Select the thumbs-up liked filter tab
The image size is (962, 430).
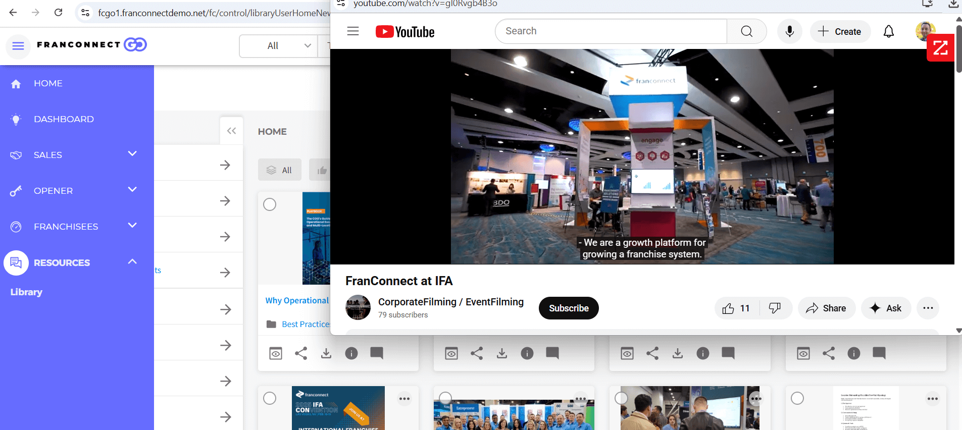pyautogui.click(x=320, y=170)
